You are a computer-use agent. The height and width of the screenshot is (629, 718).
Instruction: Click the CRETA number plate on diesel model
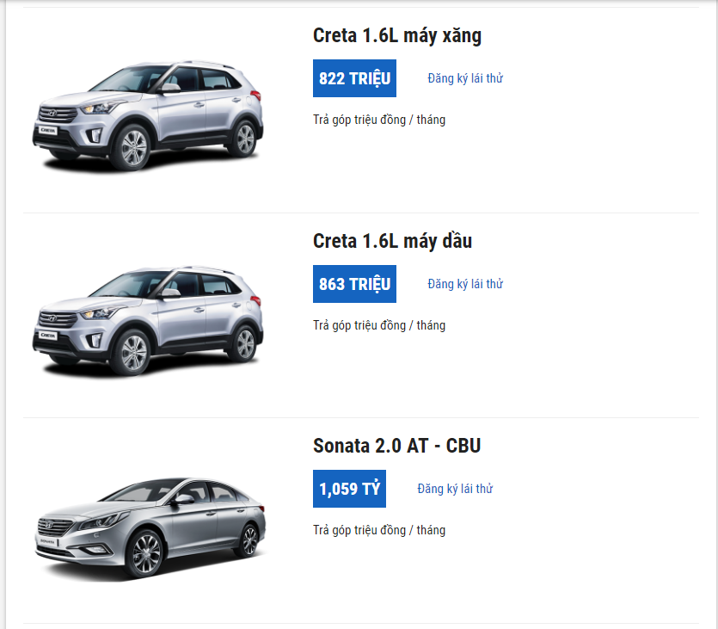coord(48,336)
